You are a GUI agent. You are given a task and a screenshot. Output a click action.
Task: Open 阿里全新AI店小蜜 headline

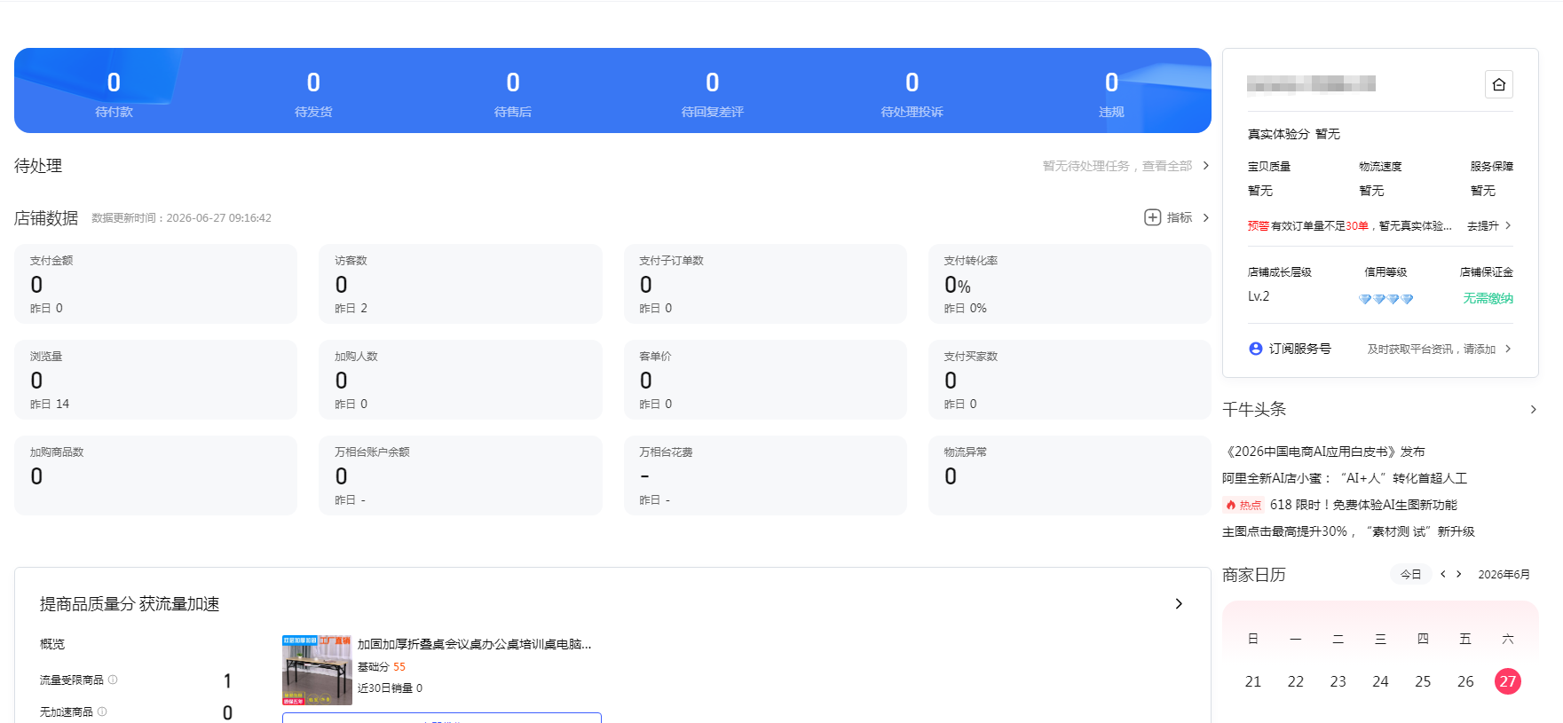tap(1345, 478)
